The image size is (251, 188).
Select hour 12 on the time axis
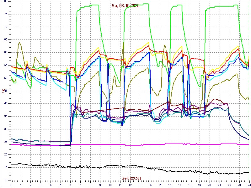pos(130,185)
